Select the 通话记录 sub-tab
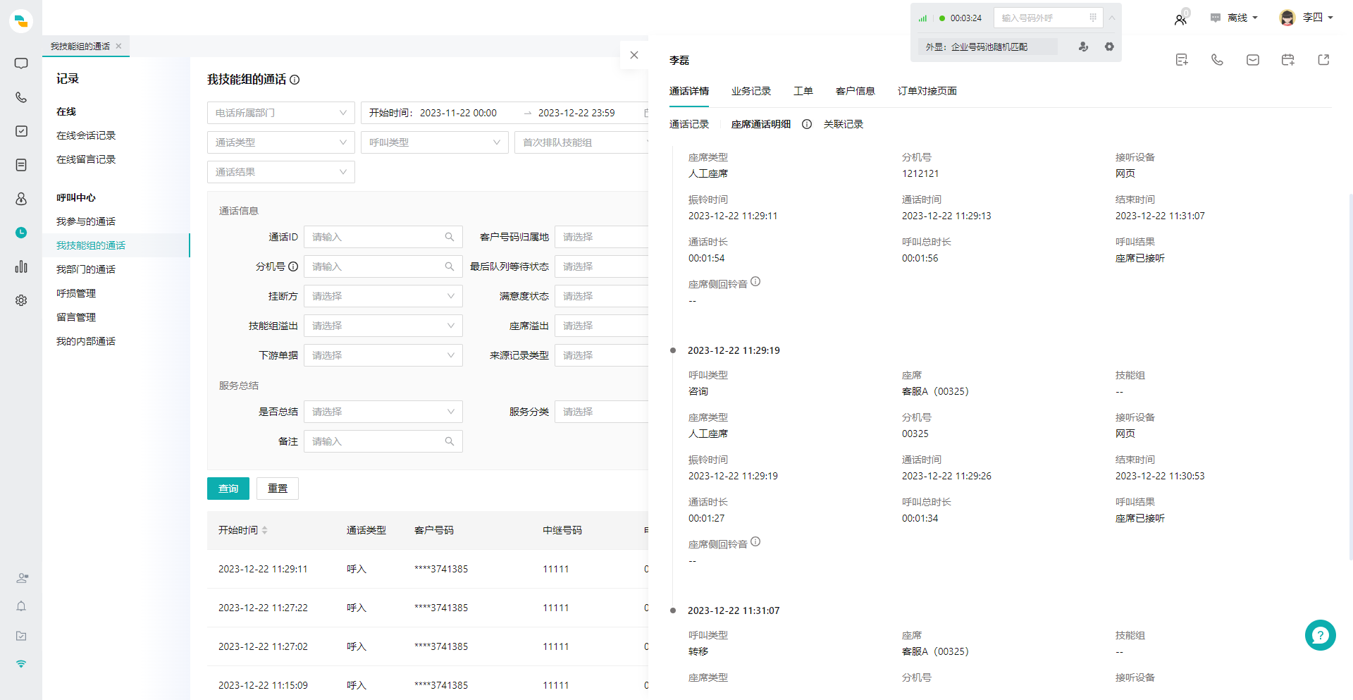This screenshot has width=1353, height=700. 689,124
